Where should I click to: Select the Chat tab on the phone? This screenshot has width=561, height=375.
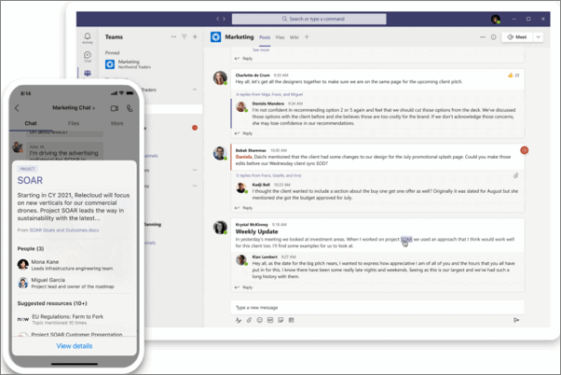(31, 123)
